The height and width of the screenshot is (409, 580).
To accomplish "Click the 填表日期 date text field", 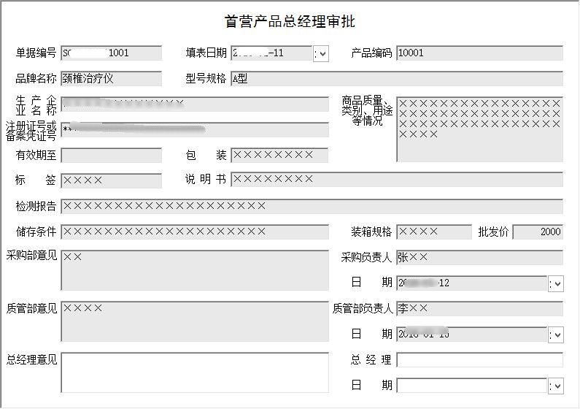I will pos(272,53).
